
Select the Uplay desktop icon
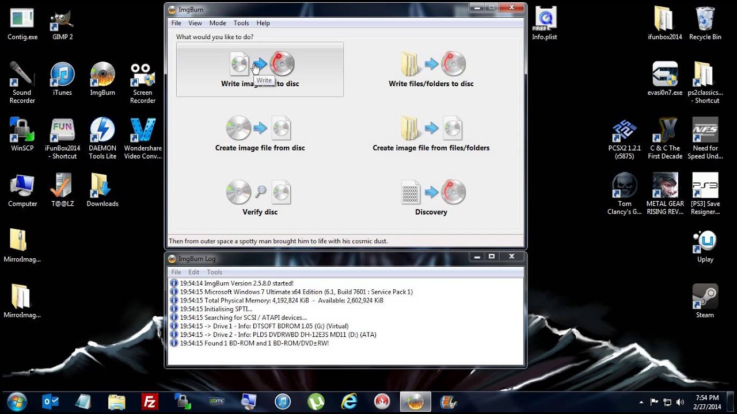pos(705,246)
